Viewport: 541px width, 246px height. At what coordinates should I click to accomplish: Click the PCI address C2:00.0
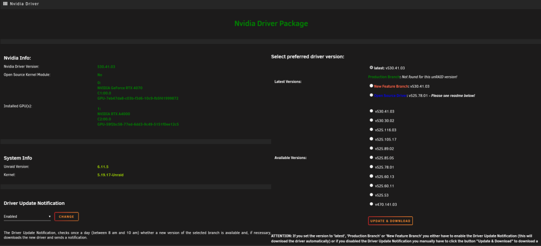(x=104, y=119)
